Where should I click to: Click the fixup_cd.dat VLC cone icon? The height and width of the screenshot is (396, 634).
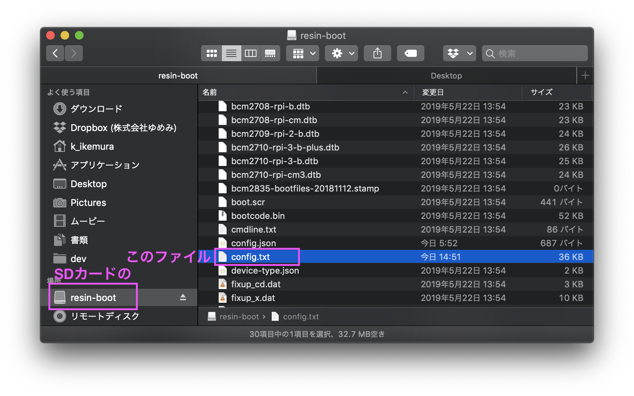[x=223, y=284]
